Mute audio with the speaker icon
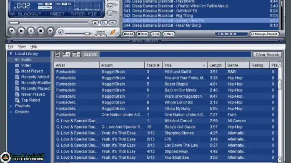Screen dimensions: 291x163 click(60, 32)
